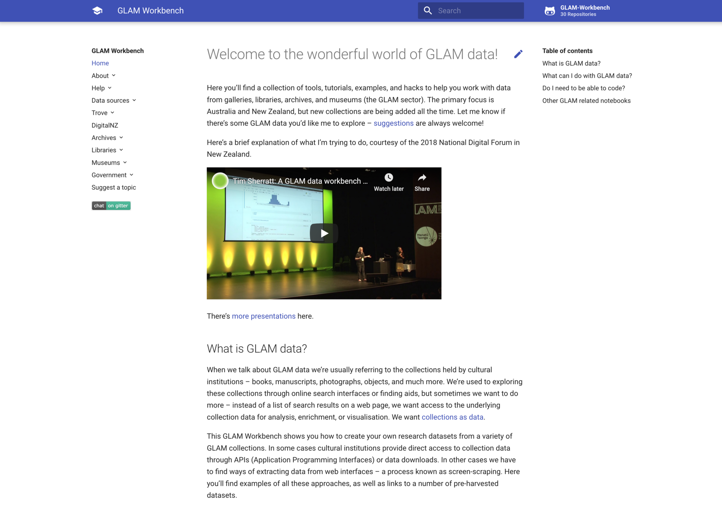Click GLAM Workbench header title

point(151,11)
